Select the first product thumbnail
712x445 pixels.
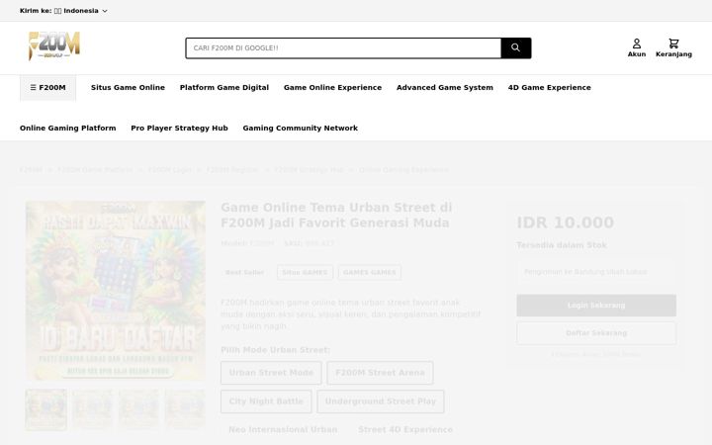pos(45,409)
